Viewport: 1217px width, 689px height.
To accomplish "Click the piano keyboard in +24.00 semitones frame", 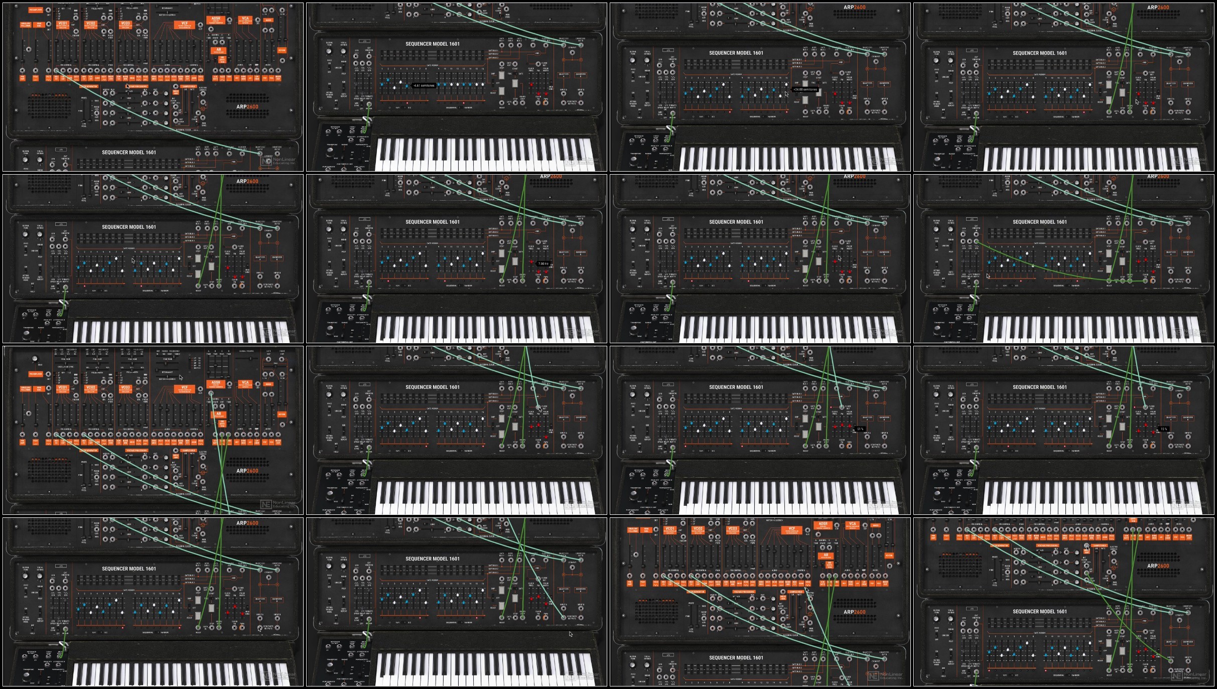I will point(788,159).
